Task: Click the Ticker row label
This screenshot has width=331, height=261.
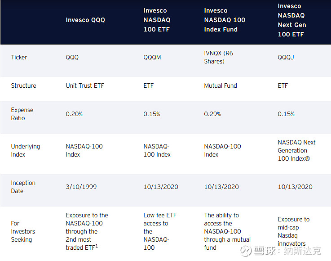Action: tap(19, 58)
